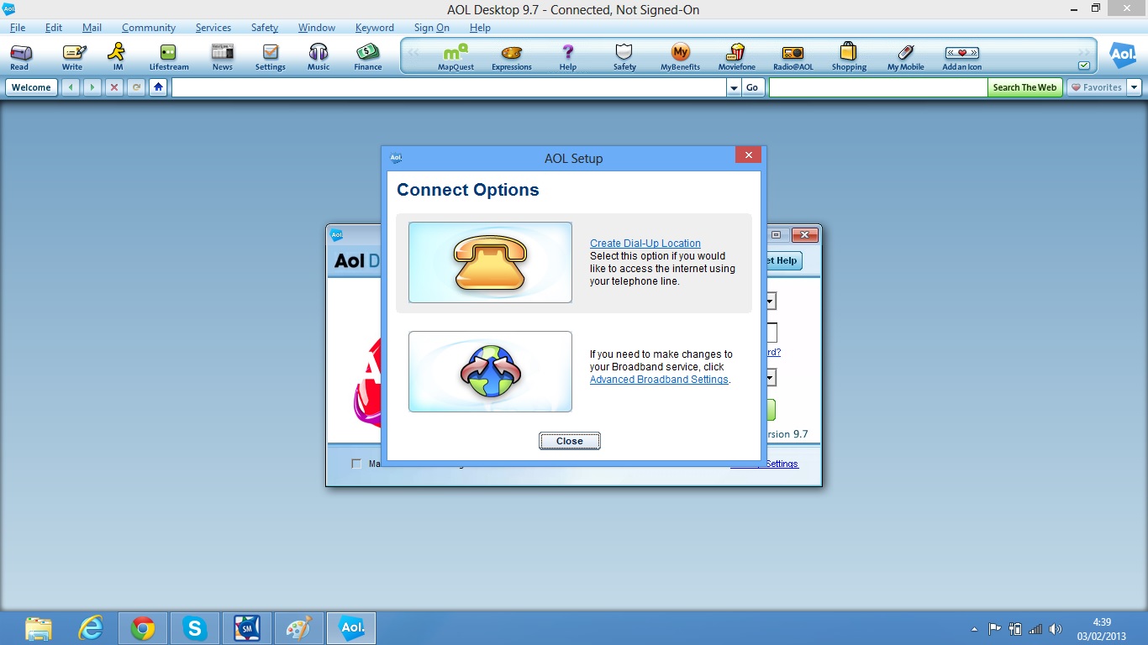Open the Keyword menu
Screen dimensions: 1148x645
375,28
